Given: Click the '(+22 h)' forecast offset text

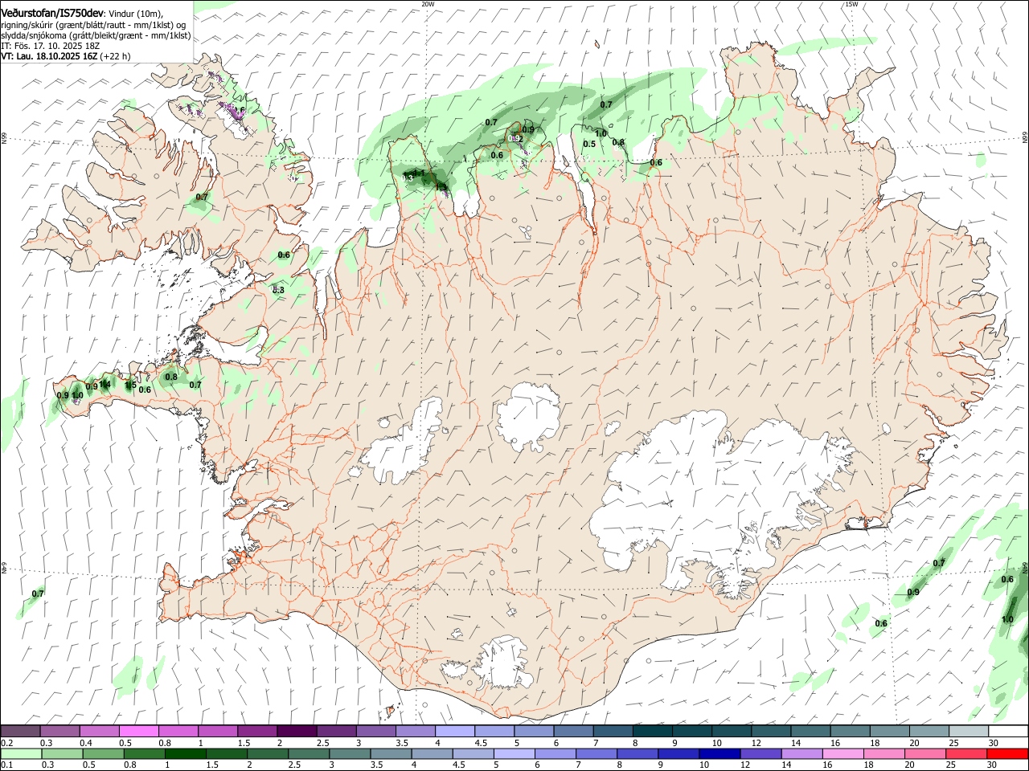Looking at the screenshot, I should 116,56.
